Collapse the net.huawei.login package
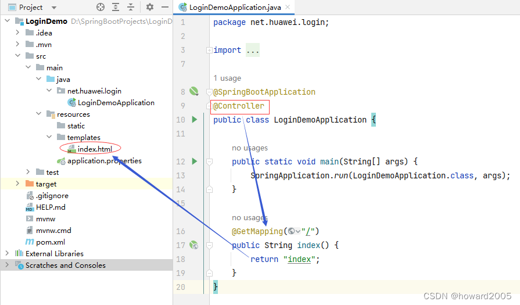 (x=49, y=91)
